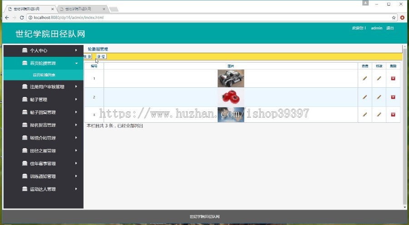Click the red extension icon in the browser toolbar
The image size is (409, 225).
(x=402, y=17)
